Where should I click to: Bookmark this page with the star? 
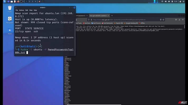click(x=163, y=20)
